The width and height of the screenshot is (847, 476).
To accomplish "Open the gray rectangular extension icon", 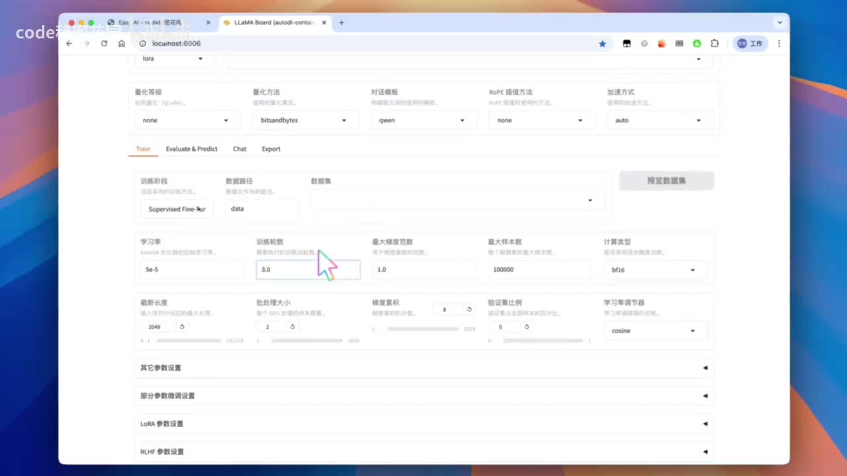I will [x=679, y=44].
